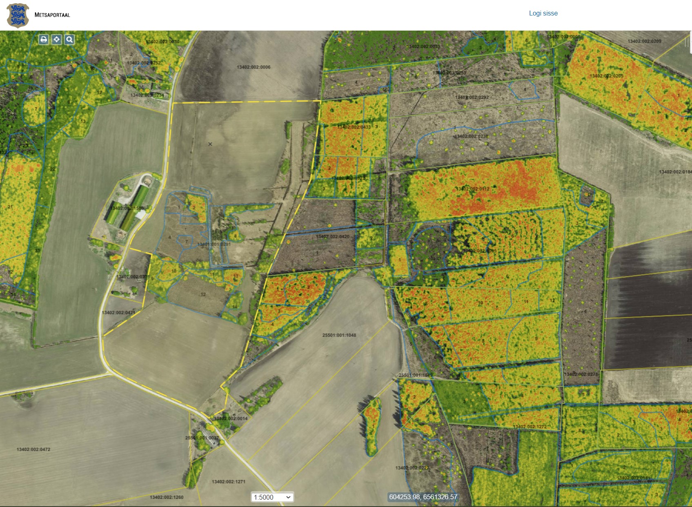Viewport: 692px width, 507px height.
Task: Select parcel labeled 13402:002:0238
Action: click(472, 136)
